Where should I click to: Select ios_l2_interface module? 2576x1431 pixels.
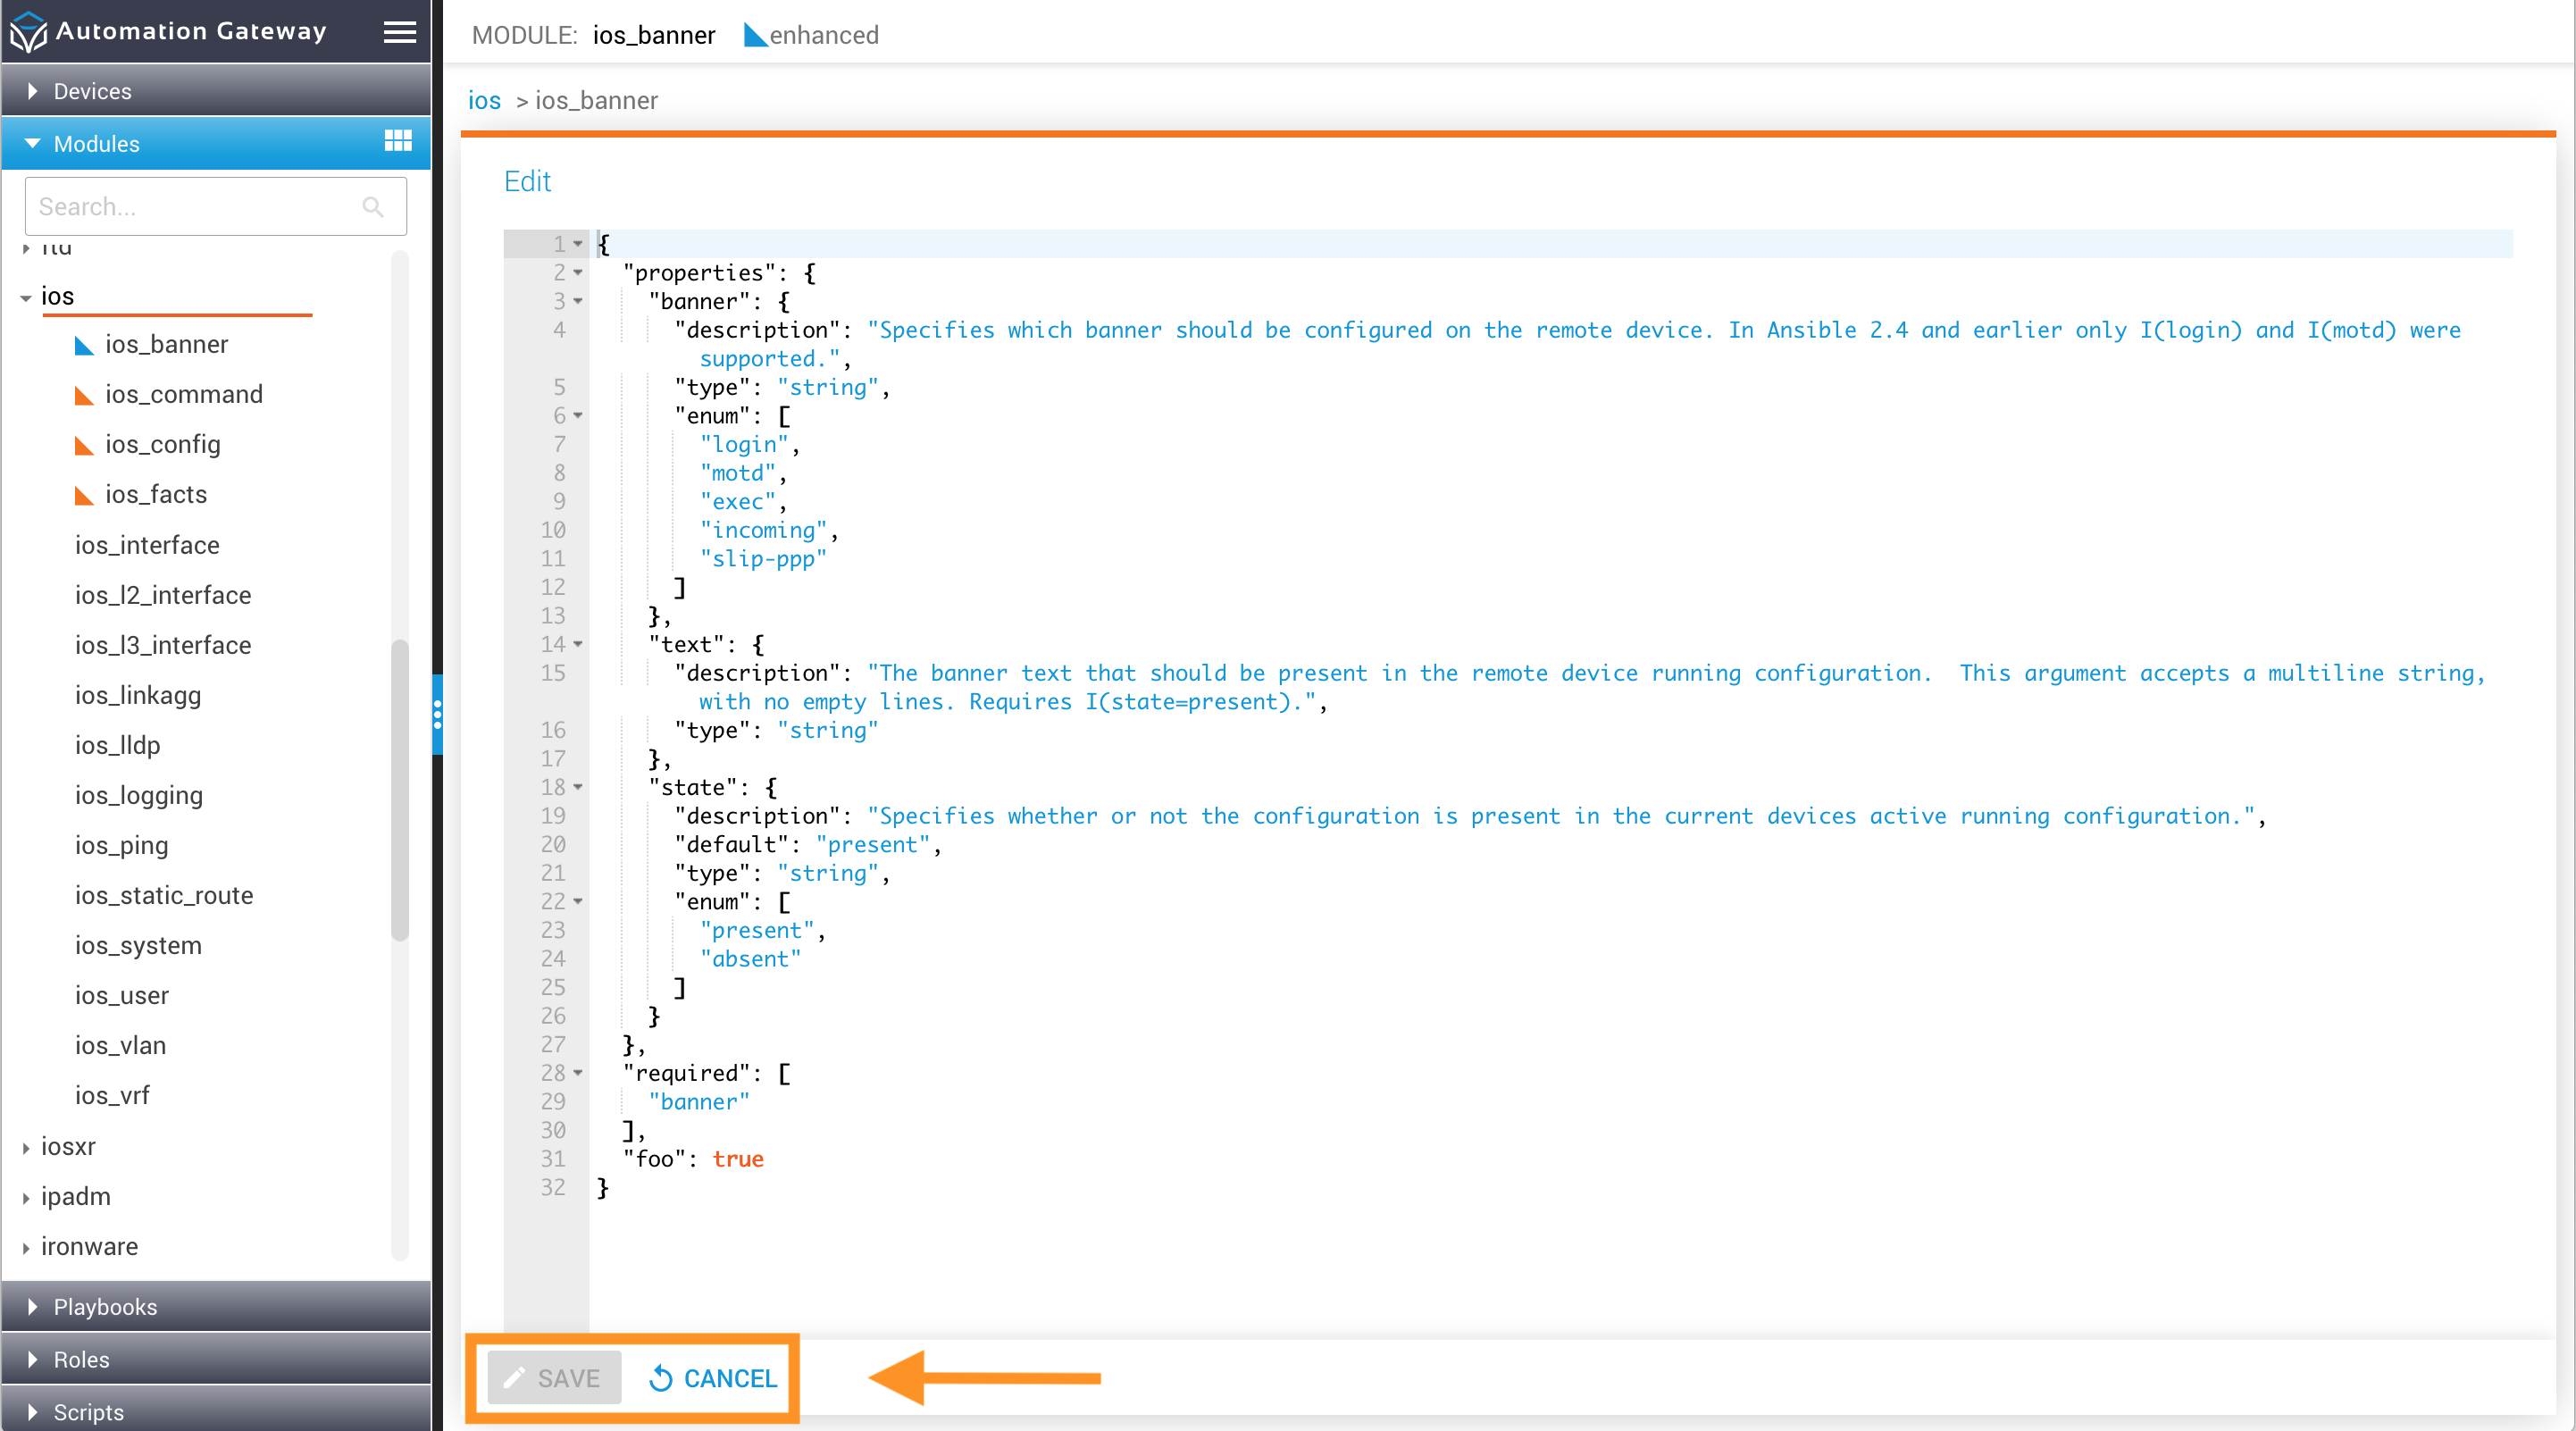point(163,596)
